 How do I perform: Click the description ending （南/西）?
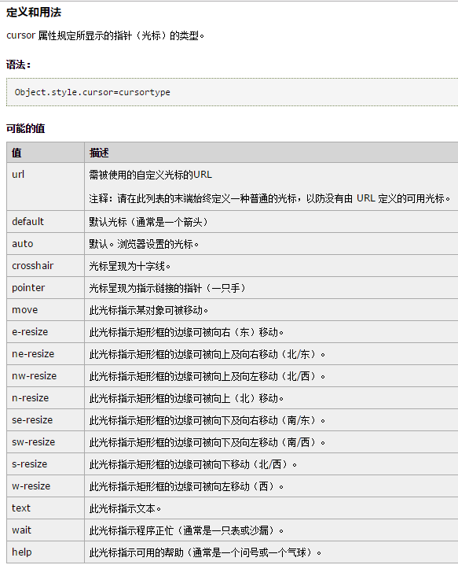pos(207,442)
